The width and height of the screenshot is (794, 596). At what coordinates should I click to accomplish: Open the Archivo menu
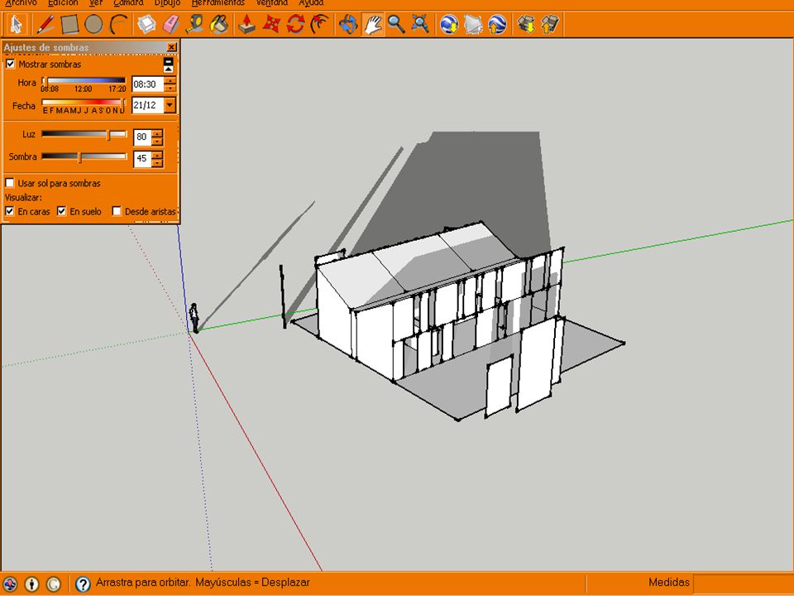point(21,3)
